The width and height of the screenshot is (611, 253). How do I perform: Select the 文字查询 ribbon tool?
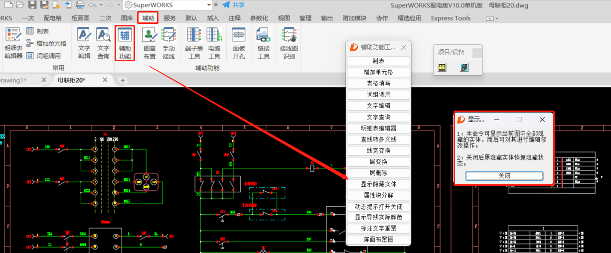(103, 44)
